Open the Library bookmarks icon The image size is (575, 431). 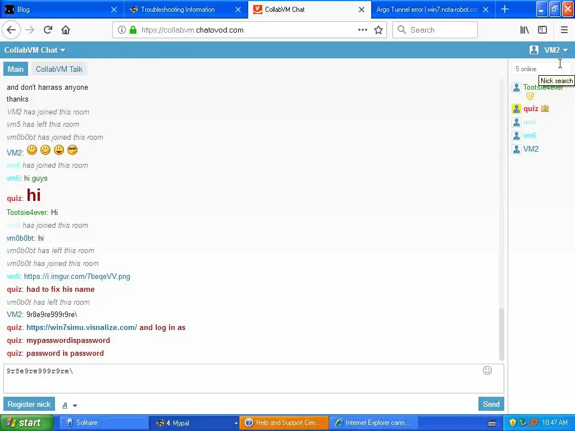pos(524,30)
